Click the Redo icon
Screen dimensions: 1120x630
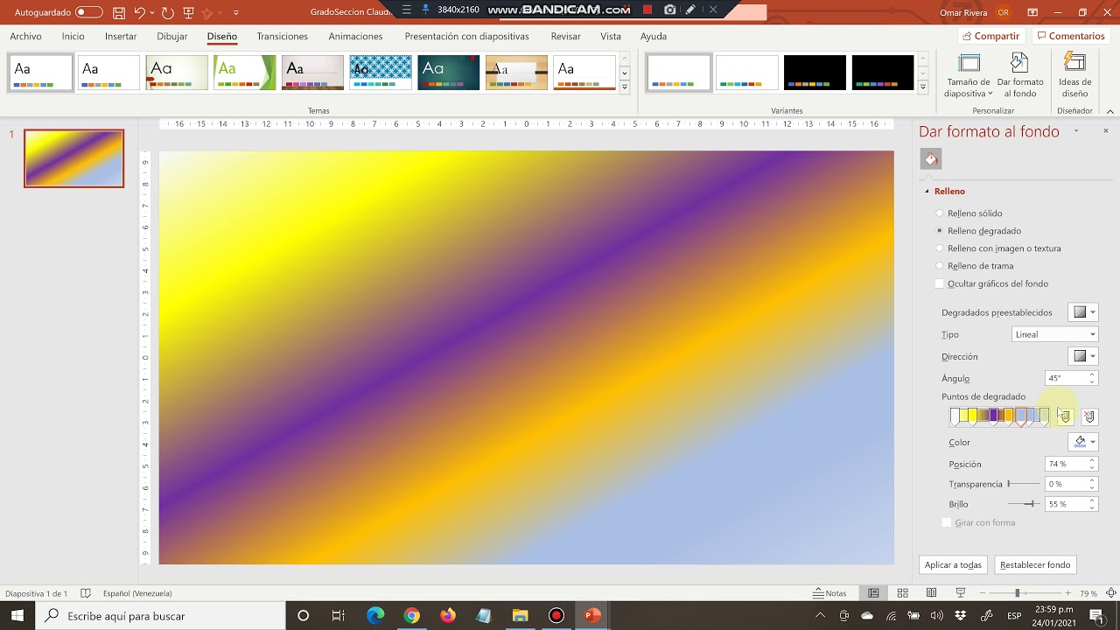pos(167,12)
